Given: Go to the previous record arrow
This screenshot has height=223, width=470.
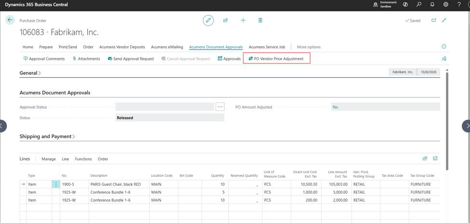Looking at the screenshot, I should (x=3, y=126).
